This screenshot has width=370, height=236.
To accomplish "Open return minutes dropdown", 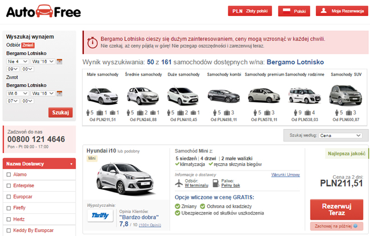I will tap(27, 101).
